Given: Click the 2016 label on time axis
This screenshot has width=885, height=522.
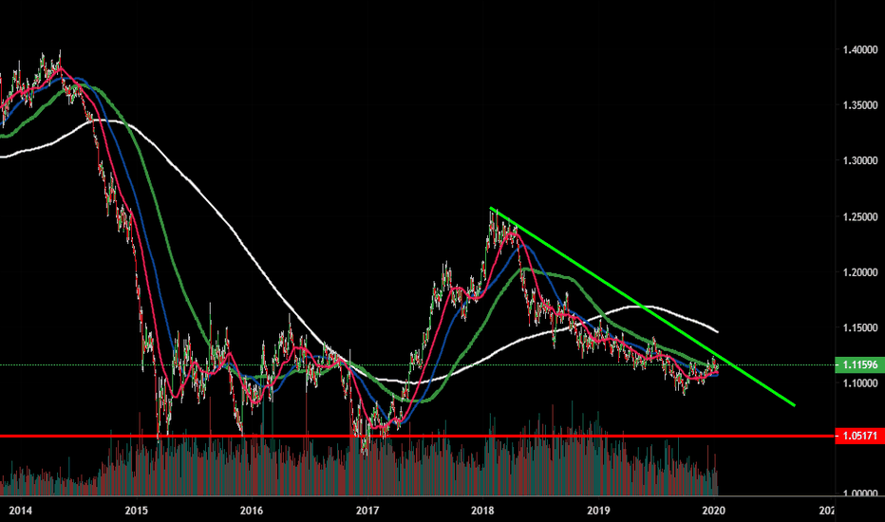Looking at the screenshot, I should [252, 511].
